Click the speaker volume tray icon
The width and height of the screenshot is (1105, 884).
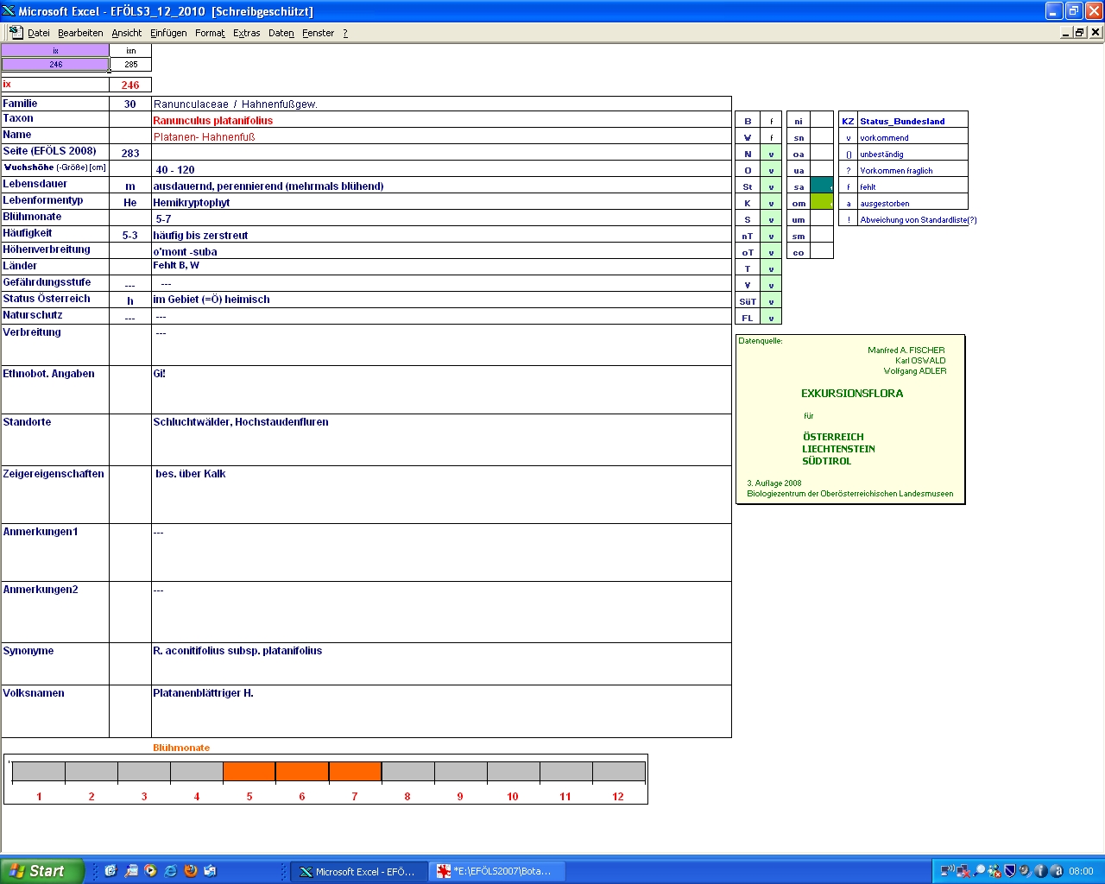(x=1025, y=871)
